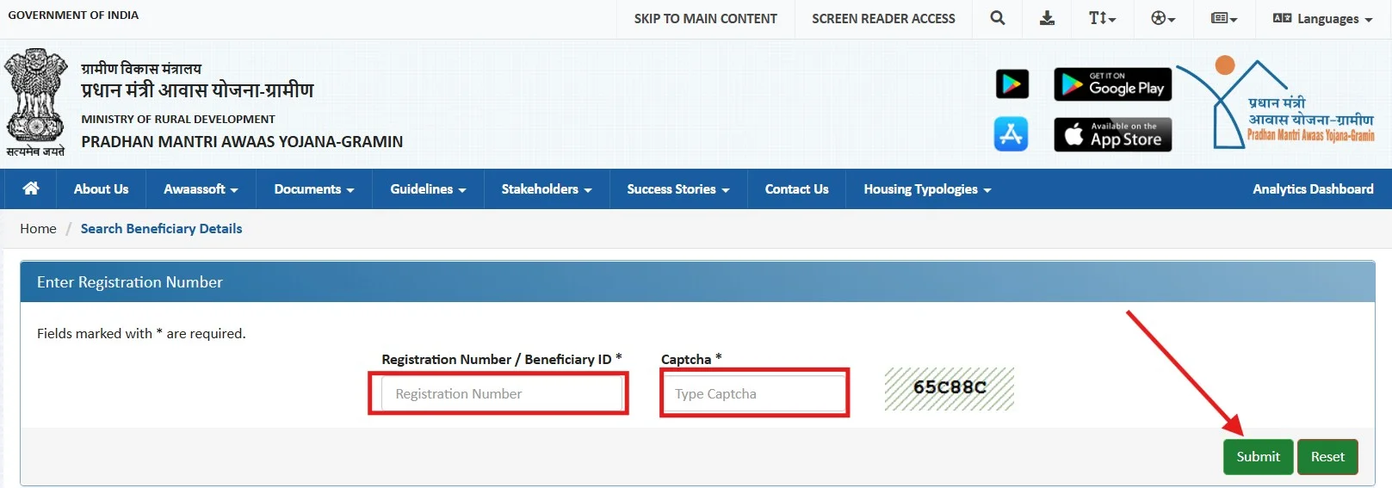Click the search magnifier icon
This screenshot has width=1392, height=488.
click(x=998, y=18)
